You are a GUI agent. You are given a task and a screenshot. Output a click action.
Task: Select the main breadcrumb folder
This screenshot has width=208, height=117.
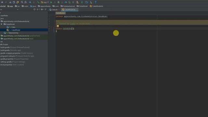[x=25, y=6]
